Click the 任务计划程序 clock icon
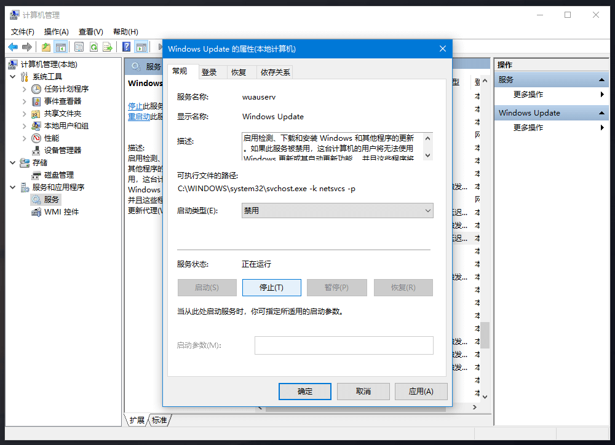 [x=36, y=89]
